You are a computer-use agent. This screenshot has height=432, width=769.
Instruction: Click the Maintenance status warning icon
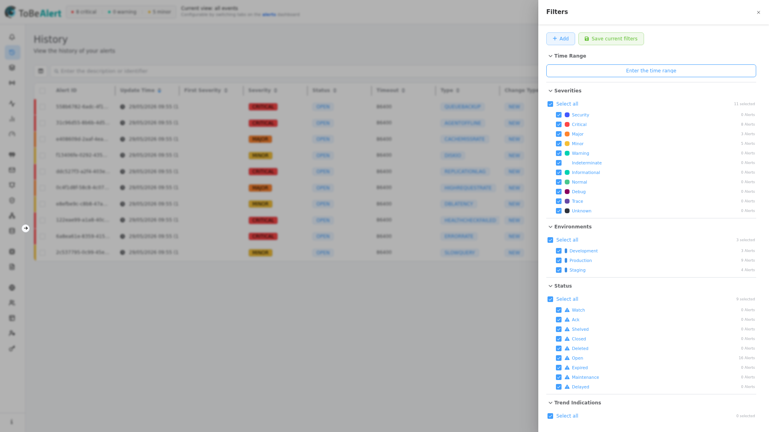(x=567, y=377)
